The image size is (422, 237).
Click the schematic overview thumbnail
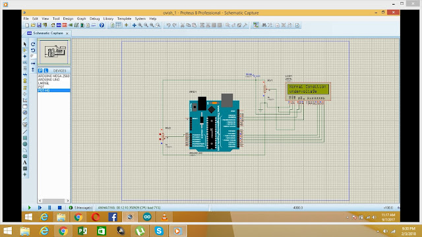[54, 52]
